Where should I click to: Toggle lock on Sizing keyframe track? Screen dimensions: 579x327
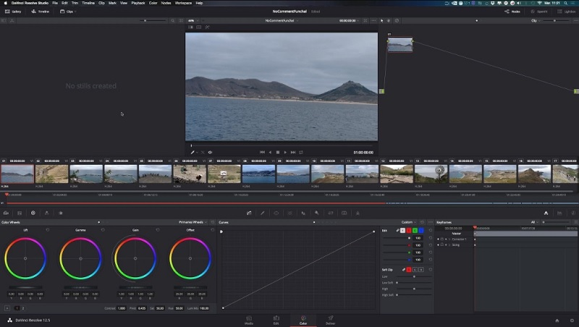(x=442, y=245)
